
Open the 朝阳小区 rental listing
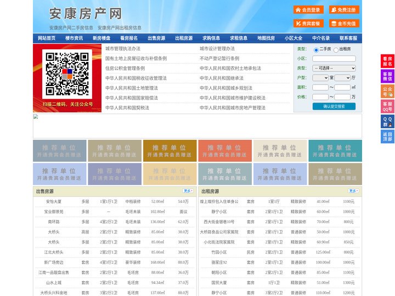tap(219, 272)
